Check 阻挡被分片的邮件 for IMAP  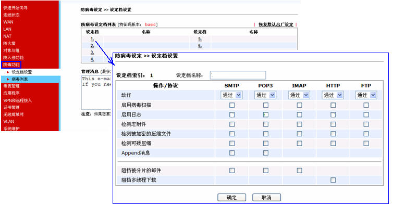299,171
